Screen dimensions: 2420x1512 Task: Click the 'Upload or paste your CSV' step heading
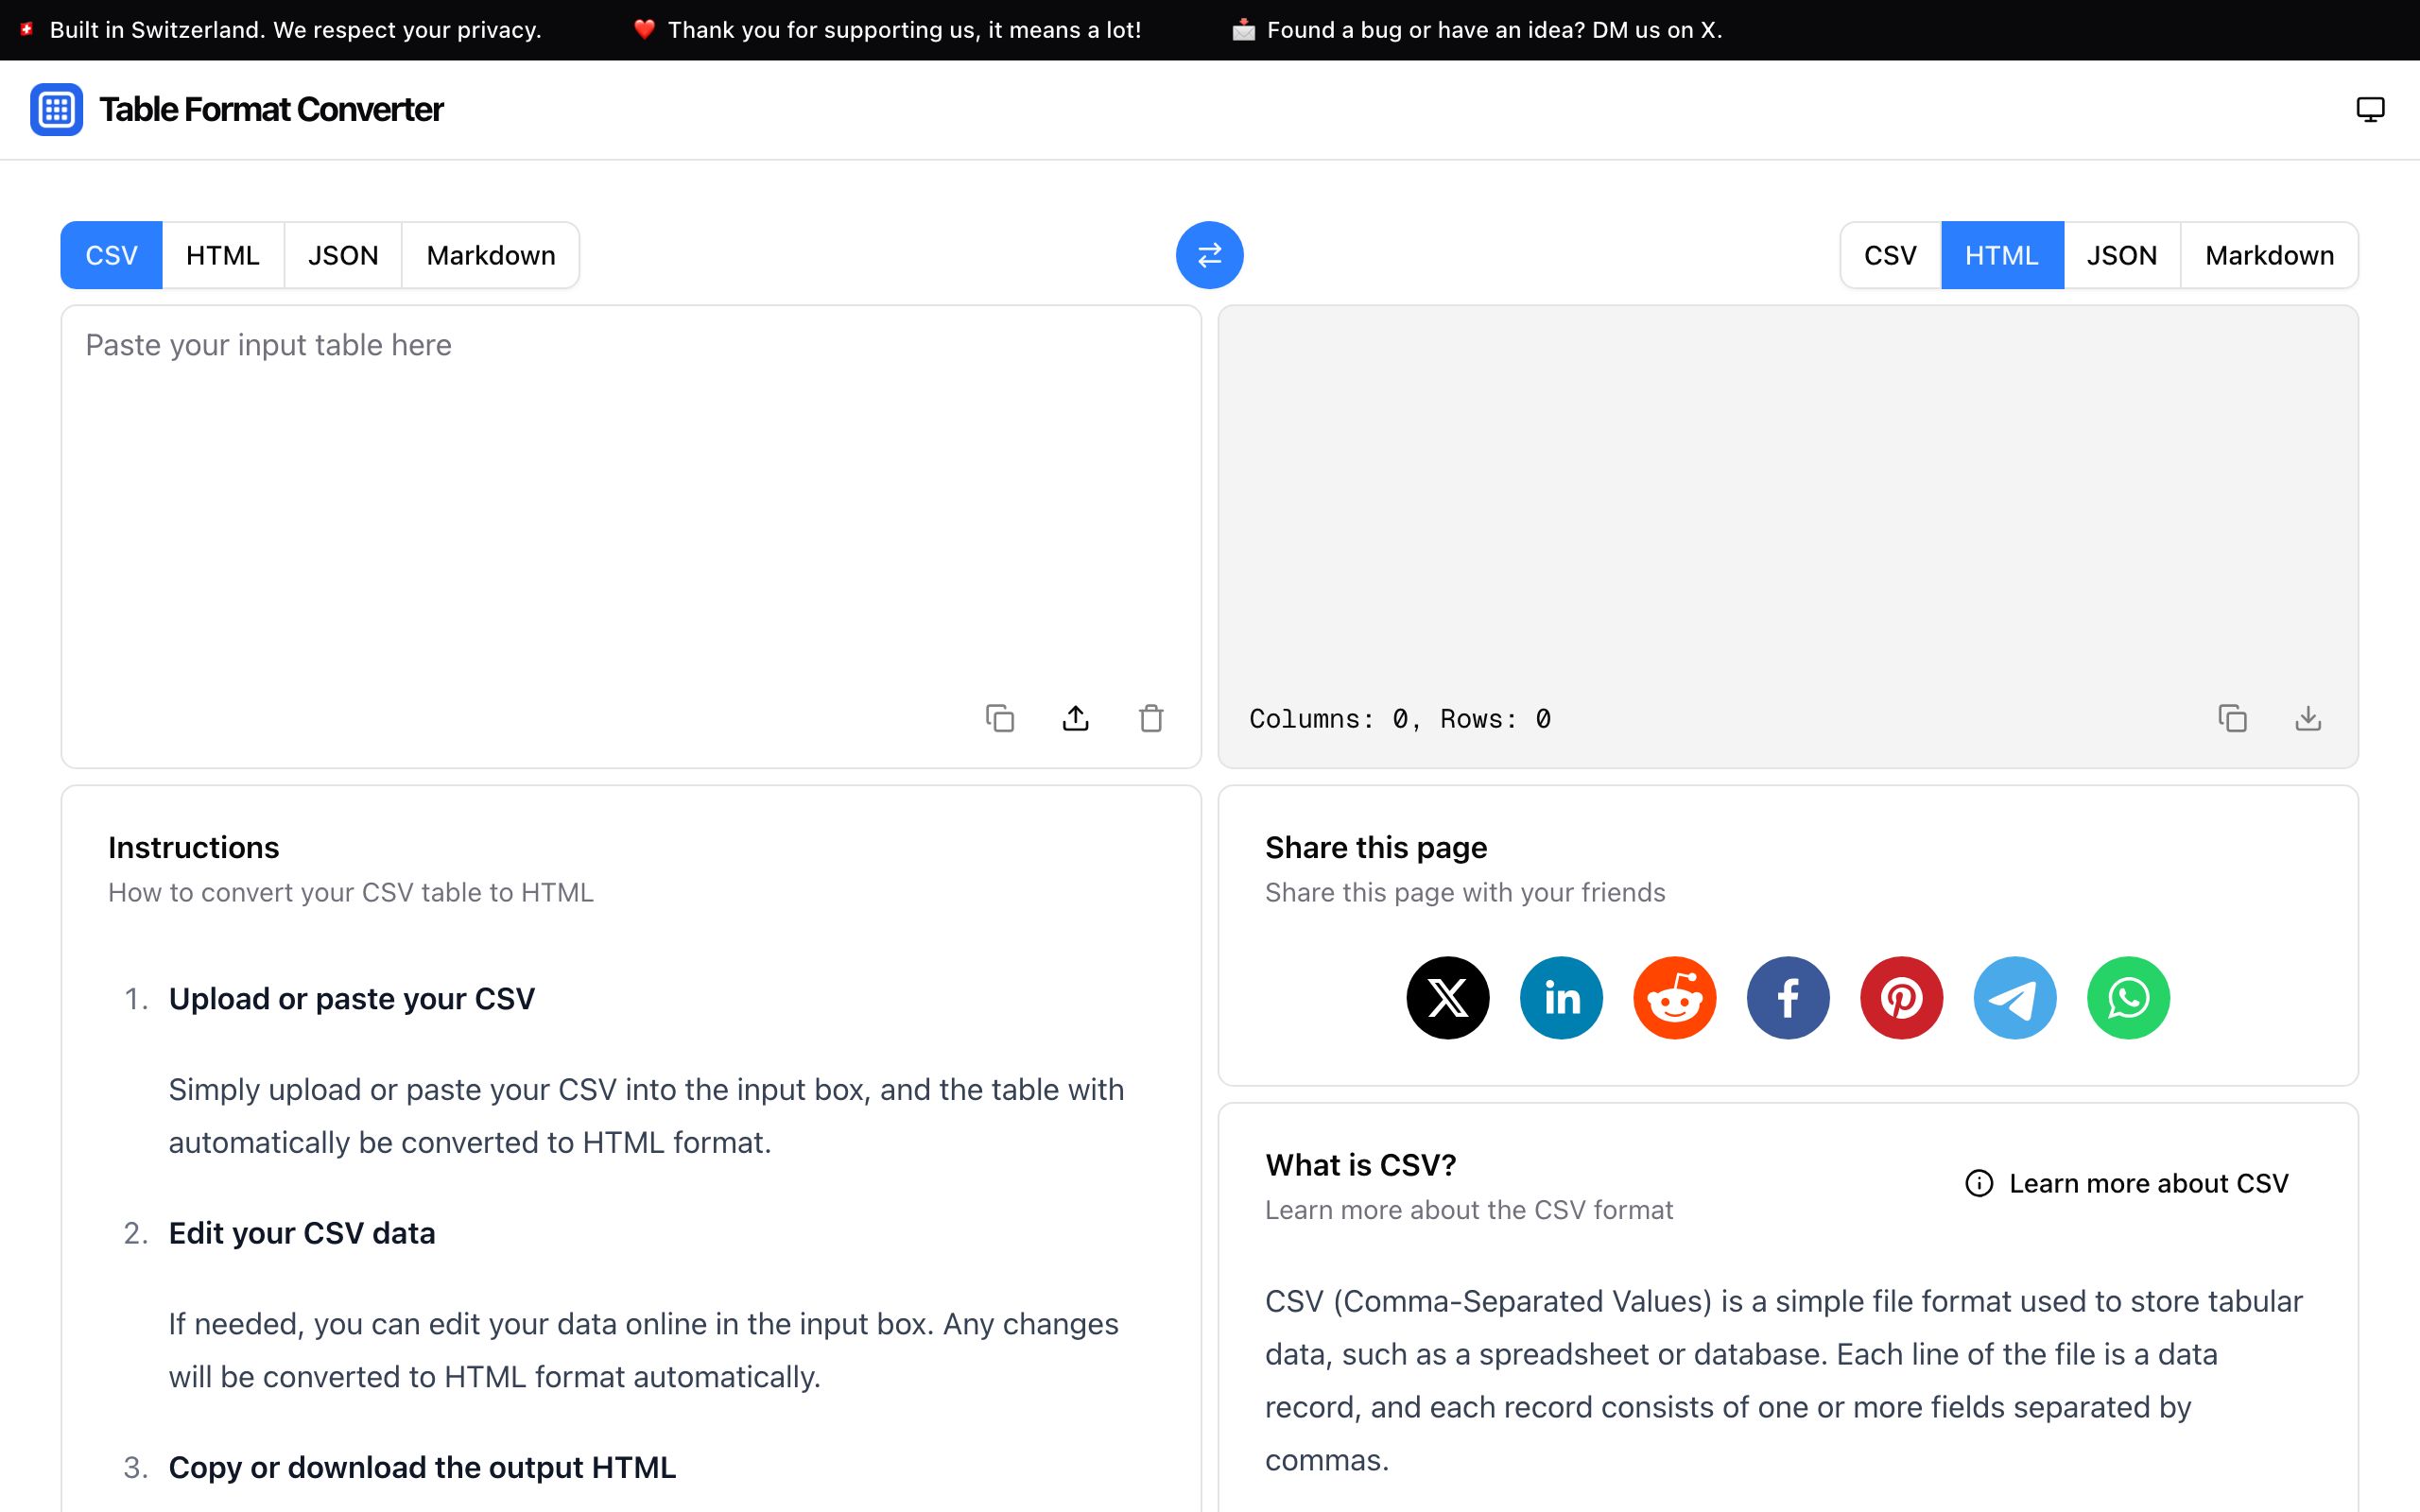352,998
